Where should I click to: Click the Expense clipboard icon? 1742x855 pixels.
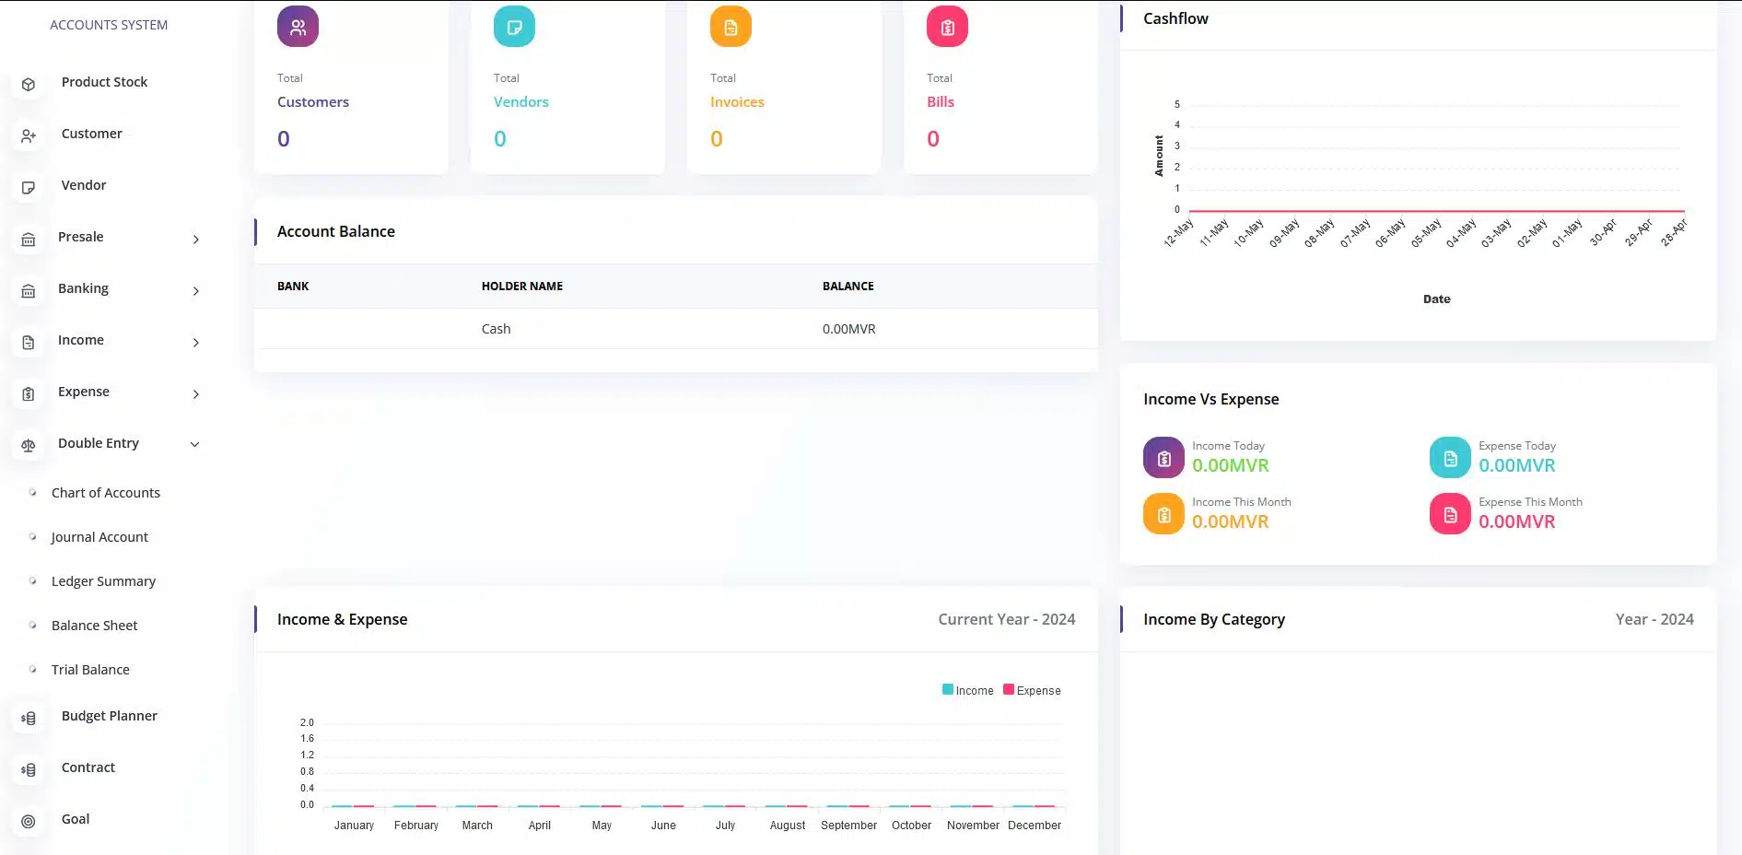tap(29, 394)
